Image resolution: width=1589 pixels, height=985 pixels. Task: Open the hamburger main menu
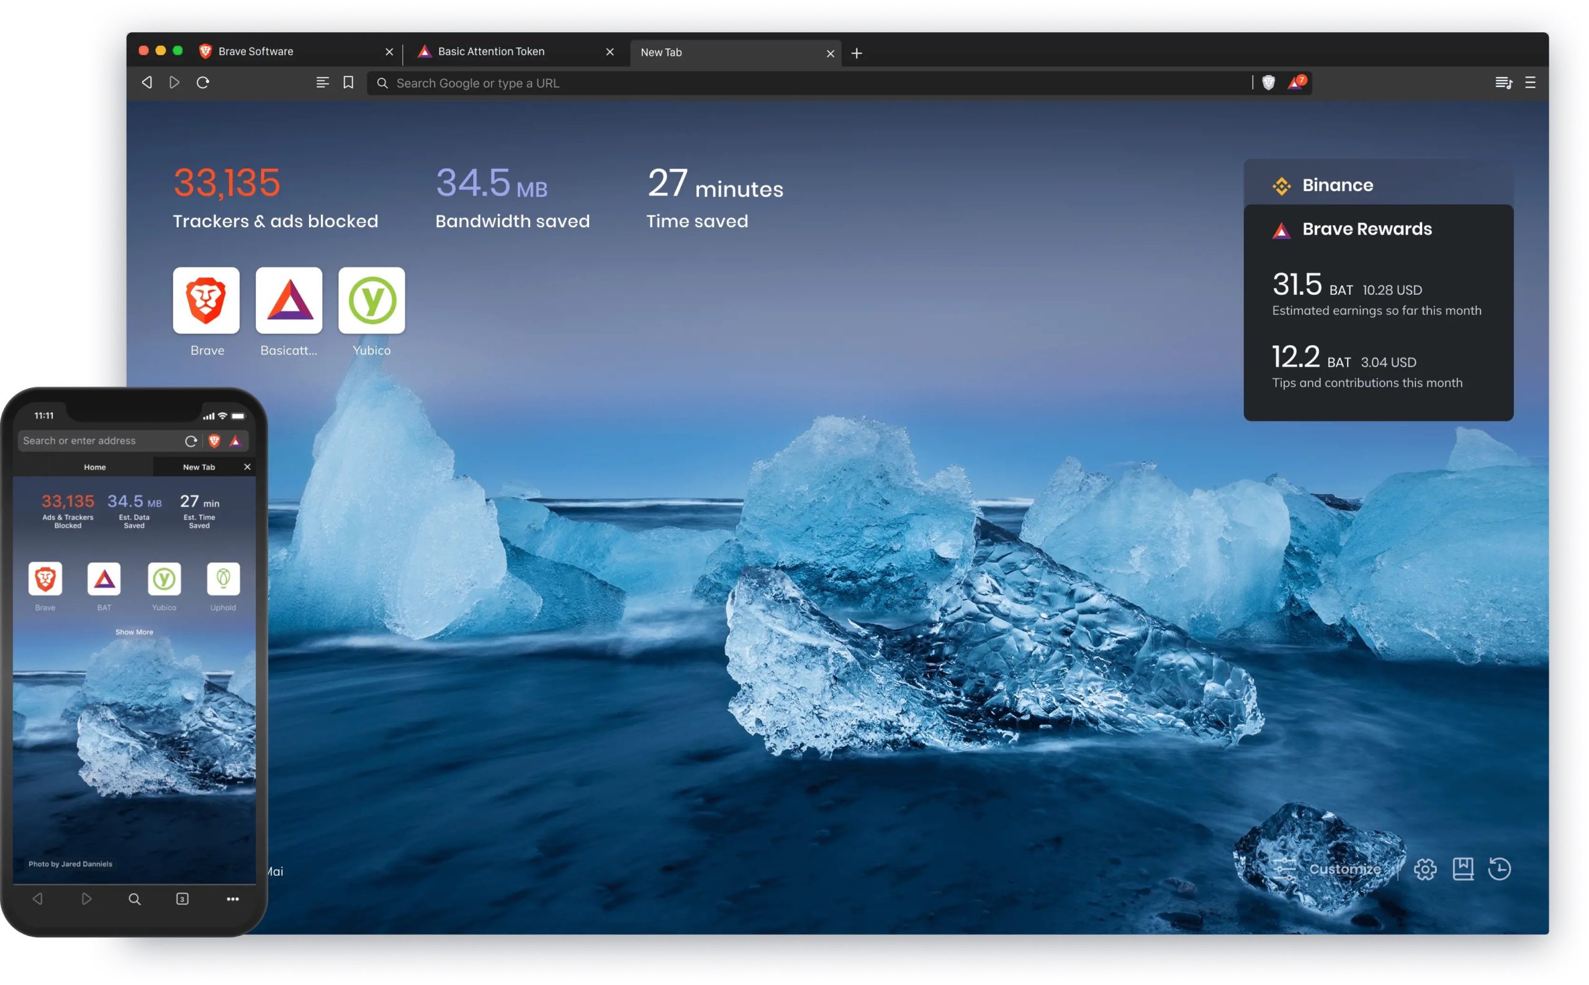pyautogui.click(x=1529, y=83)
